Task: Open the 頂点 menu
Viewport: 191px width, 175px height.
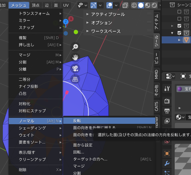Action: 36,5
